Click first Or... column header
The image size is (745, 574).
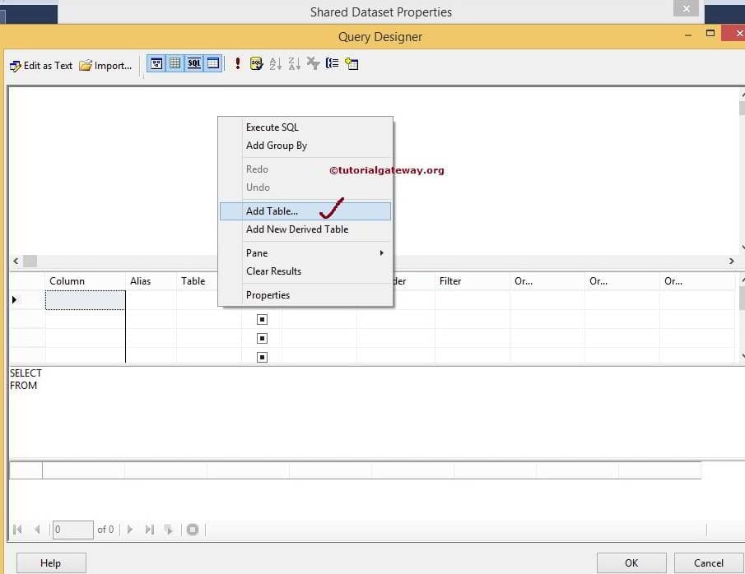(547, 281)
